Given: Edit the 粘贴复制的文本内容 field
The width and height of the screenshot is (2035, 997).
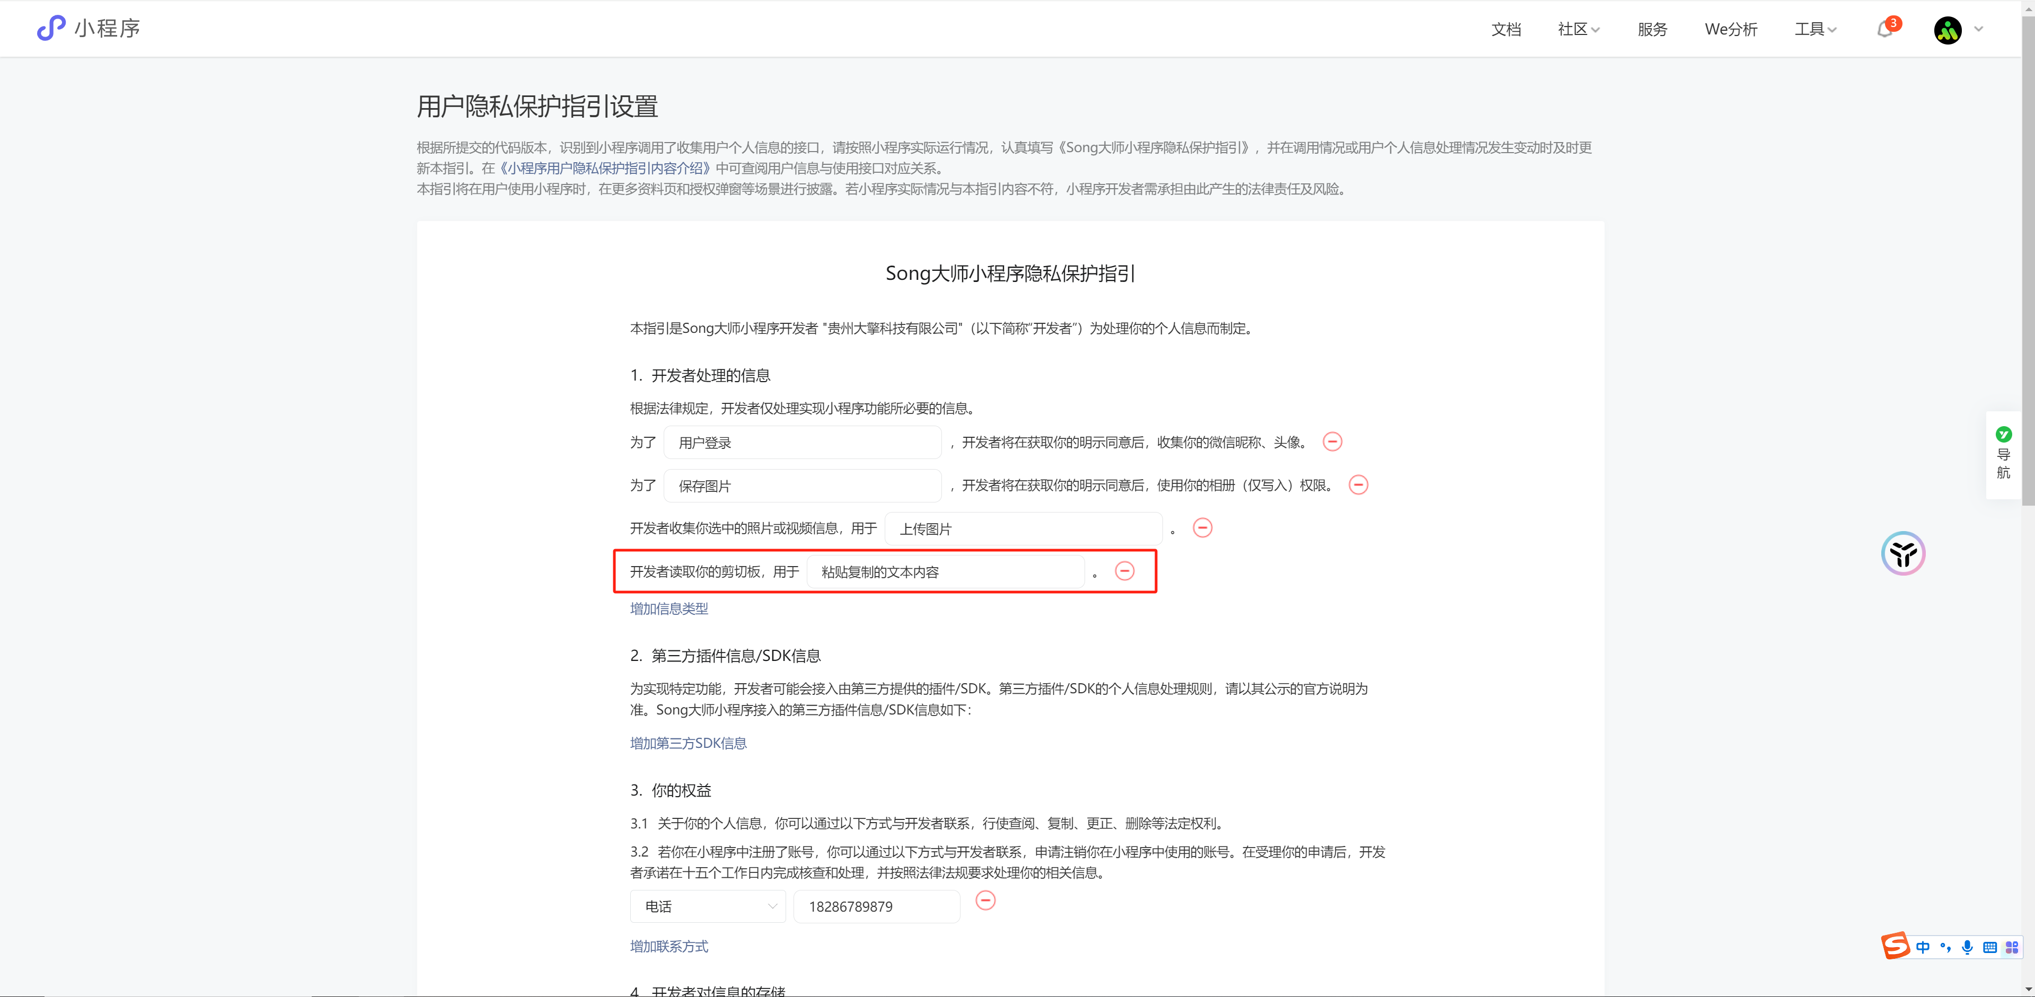Looking at the screenshot, I should [945, 572].
